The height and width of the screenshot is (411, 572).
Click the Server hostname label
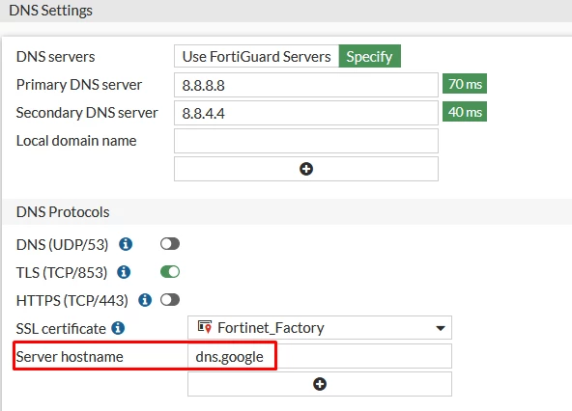pos(70,357)
